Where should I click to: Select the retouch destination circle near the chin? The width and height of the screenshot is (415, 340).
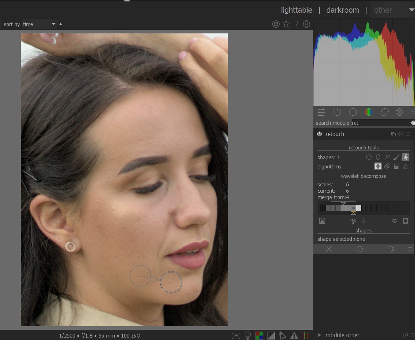pos(171,282)
